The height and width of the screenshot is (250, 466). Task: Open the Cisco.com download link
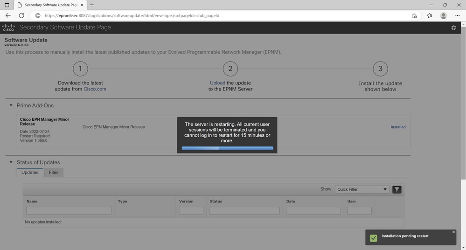tap(95, 89)
